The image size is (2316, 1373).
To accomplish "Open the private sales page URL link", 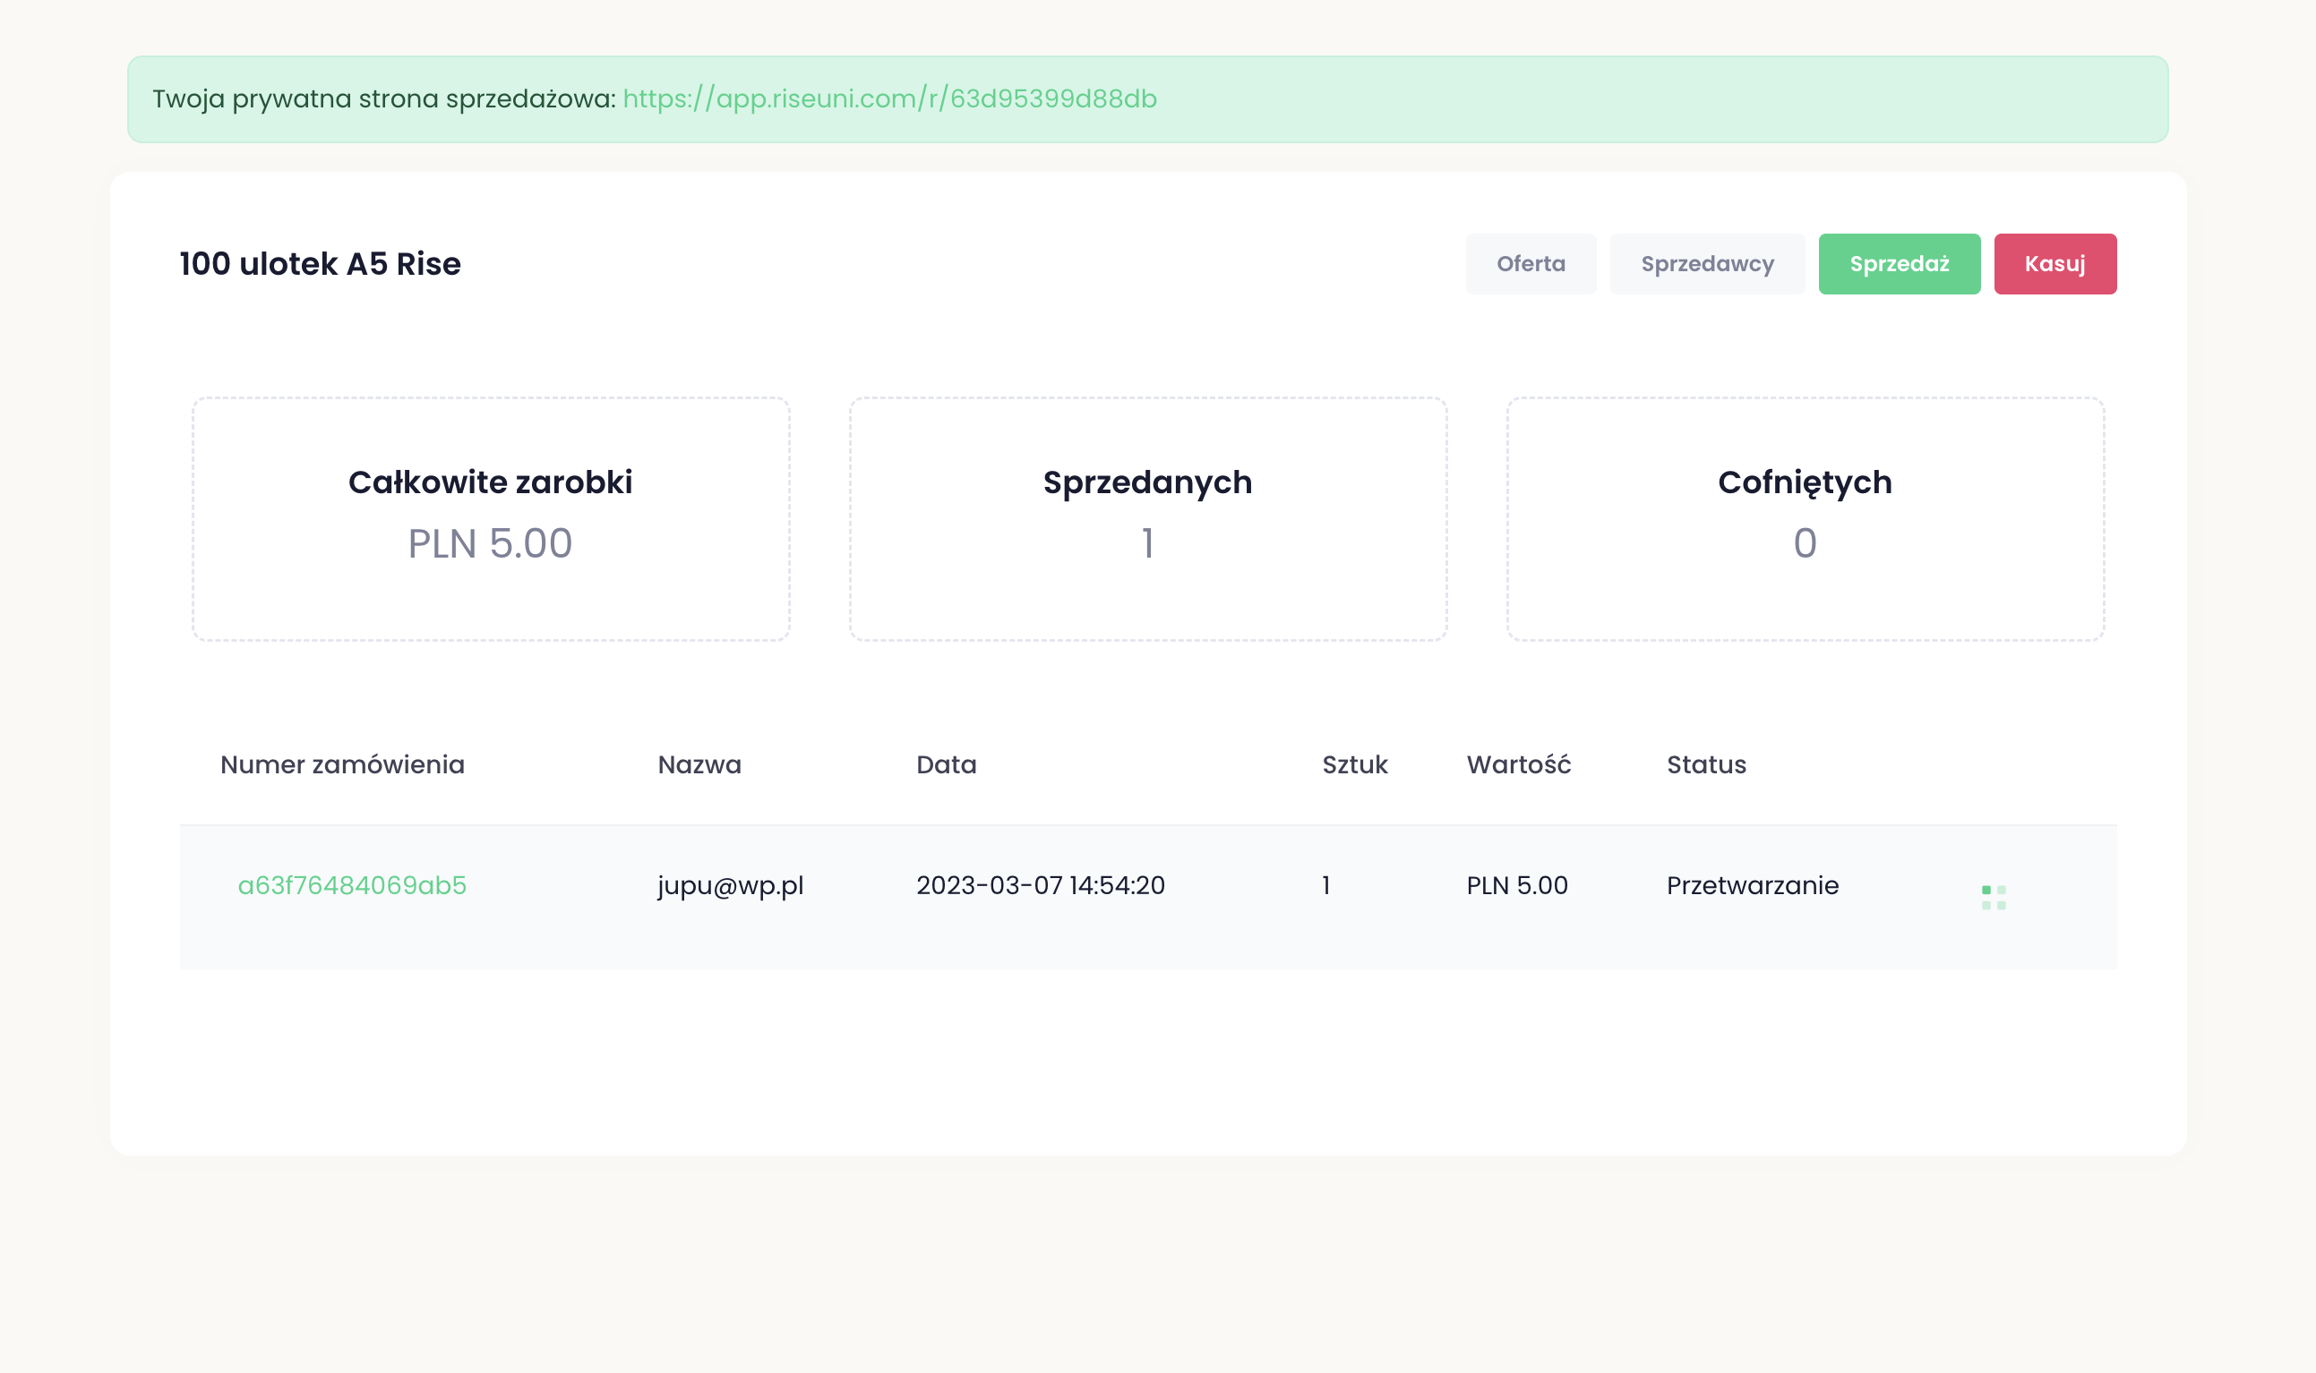I will (x=889, y=99).
